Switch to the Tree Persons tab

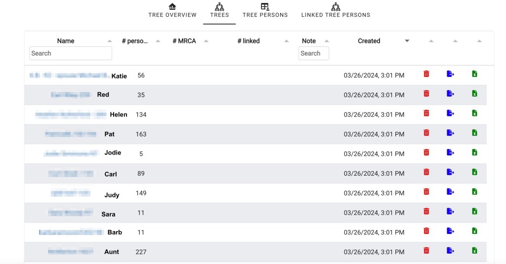265,10
